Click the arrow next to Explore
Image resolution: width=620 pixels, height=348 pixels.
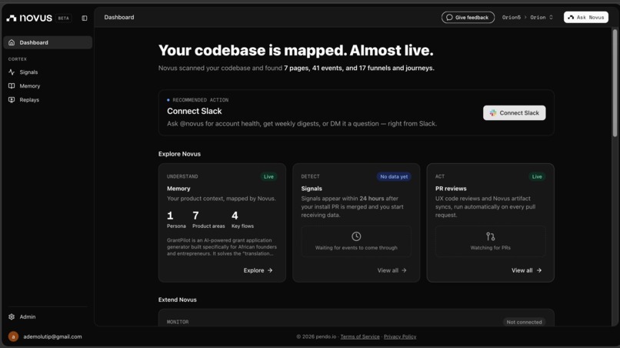[x=270, y=270]
